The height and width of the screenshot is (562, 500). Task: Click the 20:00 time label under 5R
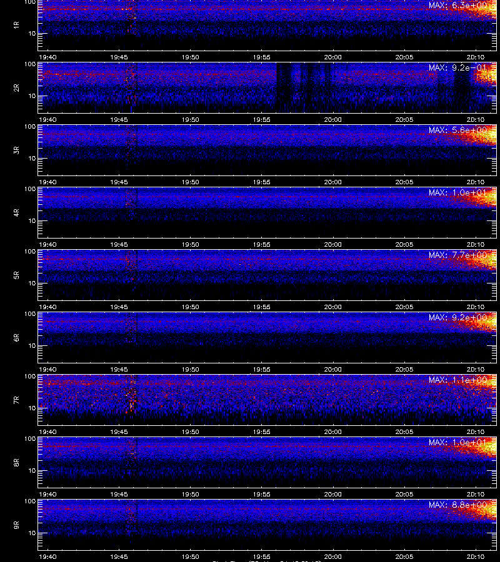point(333,307)
